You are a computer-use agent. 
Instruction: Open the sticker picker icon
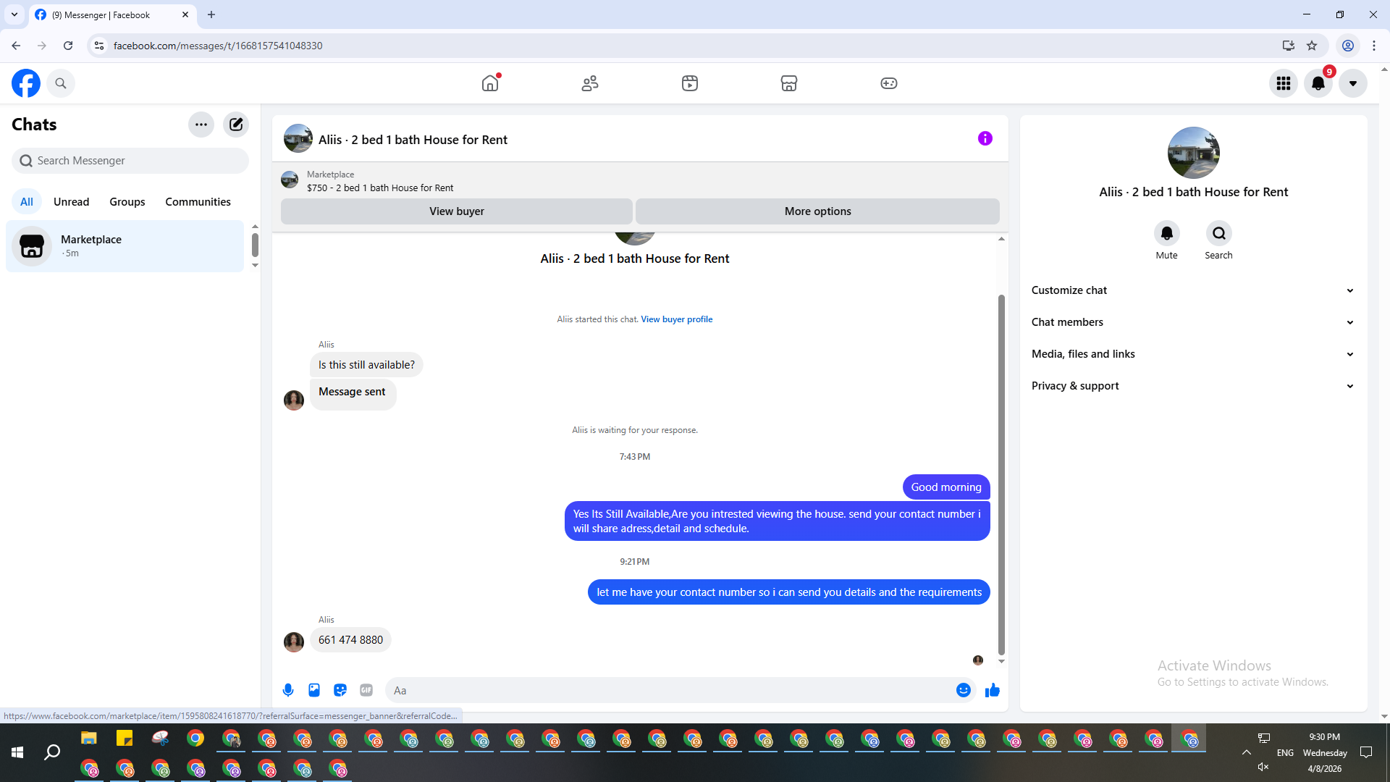340,690
